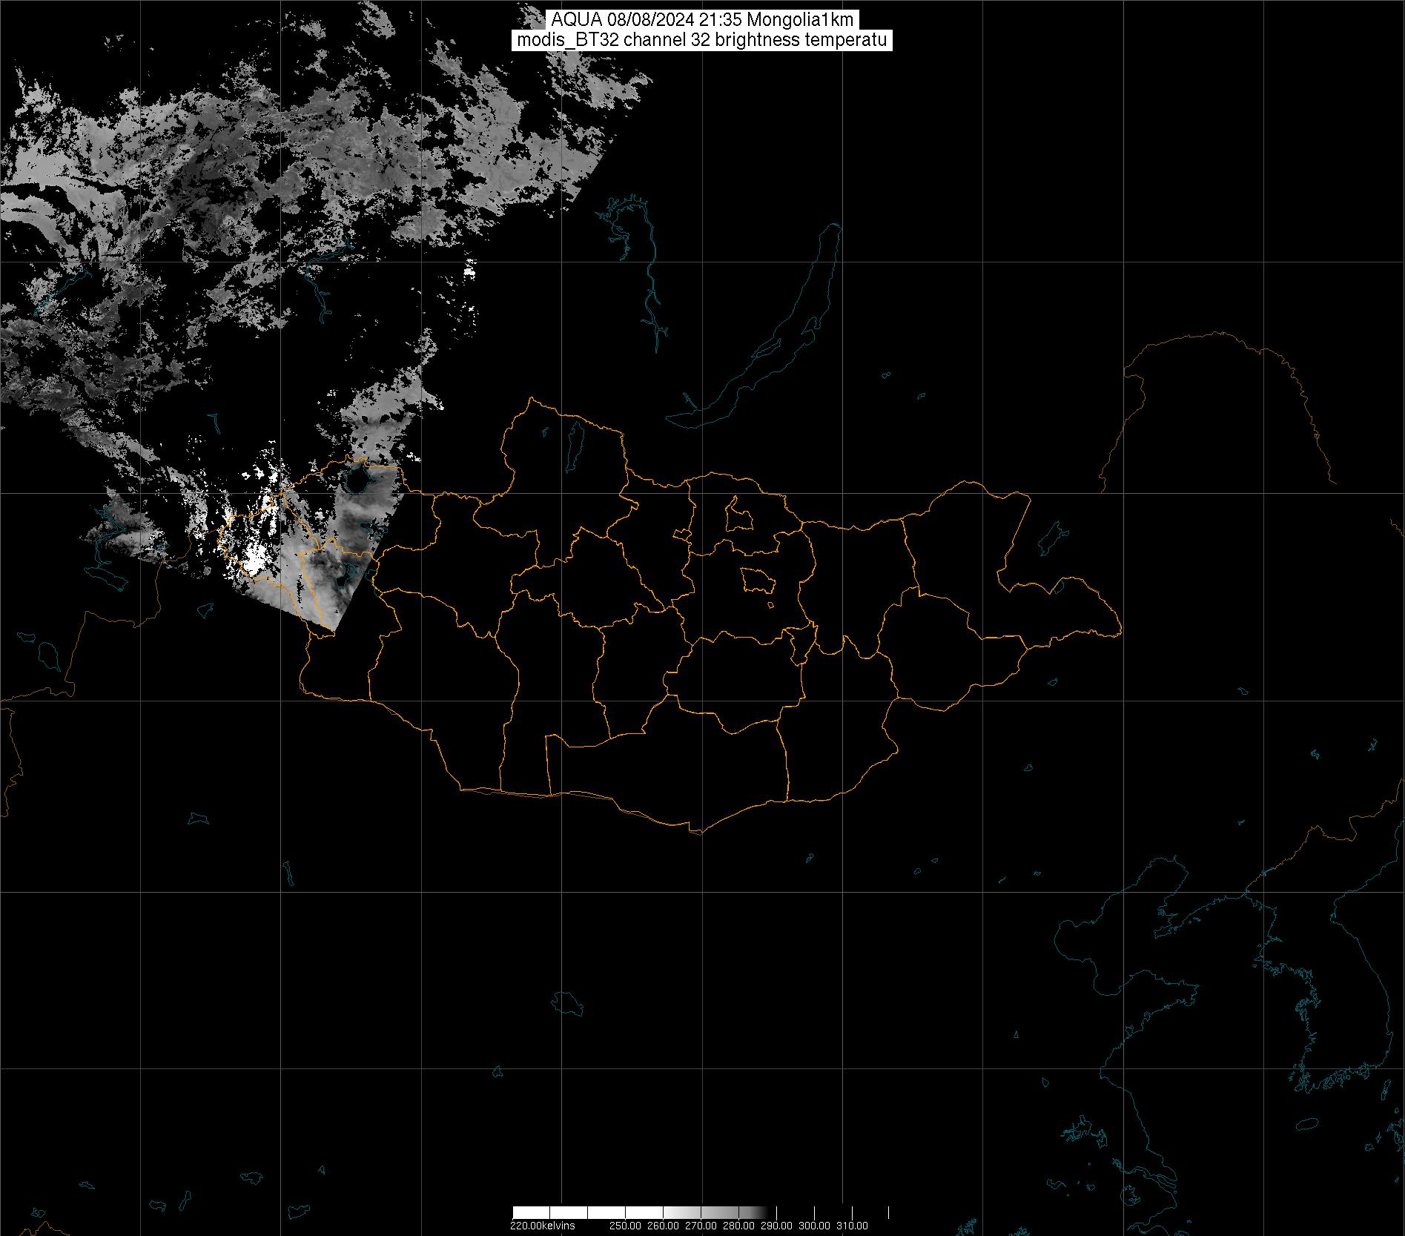The width and height of the screenshot is (1405, 1236).
Task: Select the 260.00 value on the colorbar
Action: pyautogui.click(x=664, y=1226)
